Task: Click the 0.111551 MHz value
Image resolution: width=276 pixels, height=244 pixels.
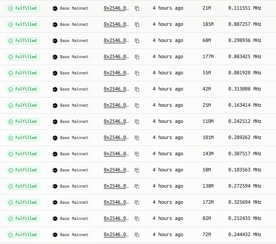Action: pyautogui.click(x=245, y=8)
